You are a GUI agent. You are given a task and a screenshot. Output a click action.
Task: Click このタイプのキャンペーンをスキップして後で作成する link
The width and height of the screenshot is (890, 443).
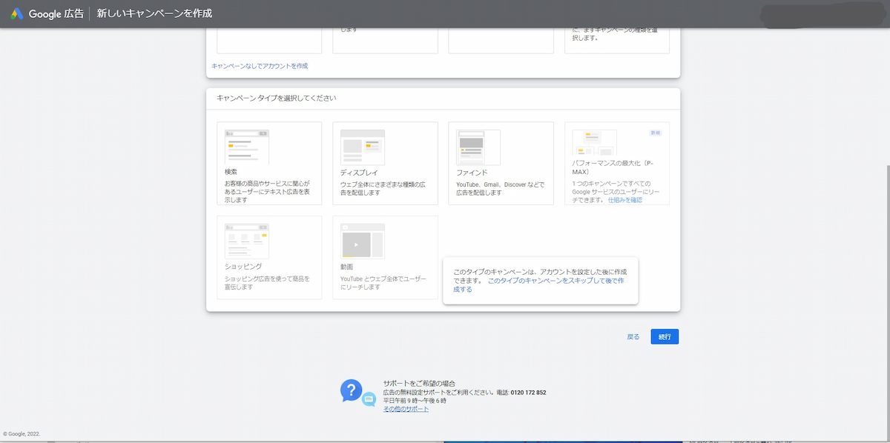pyautogui.click(x=538, y=285)
